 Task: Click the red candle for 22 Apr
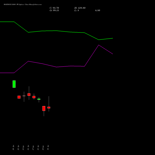(19, 97)
